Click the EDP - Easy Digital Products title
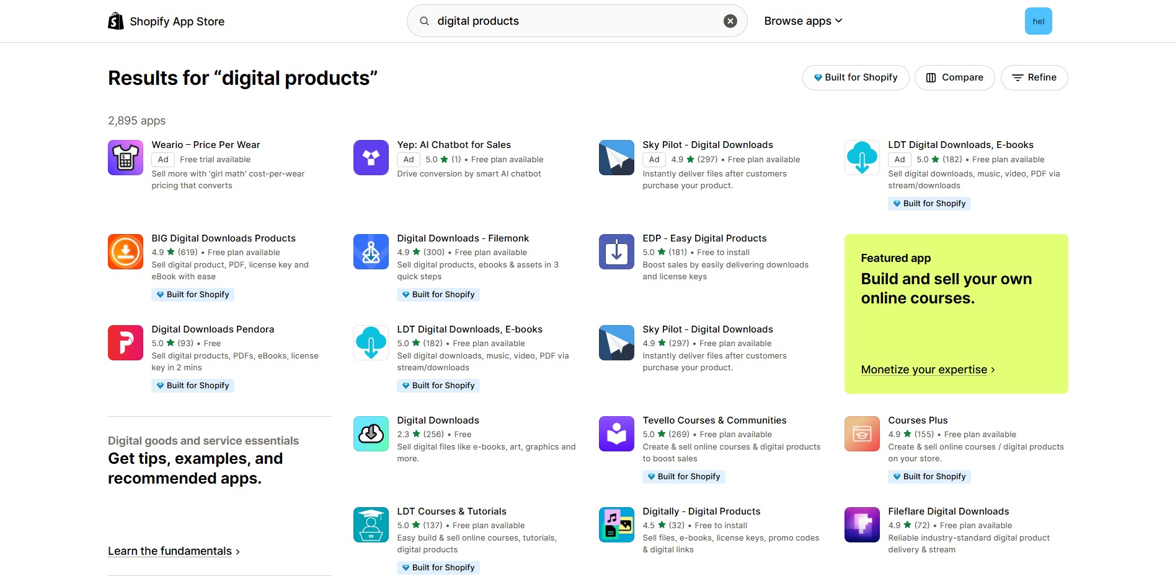The width and height of the screenshot is (1175, 587). pos(705,238)
